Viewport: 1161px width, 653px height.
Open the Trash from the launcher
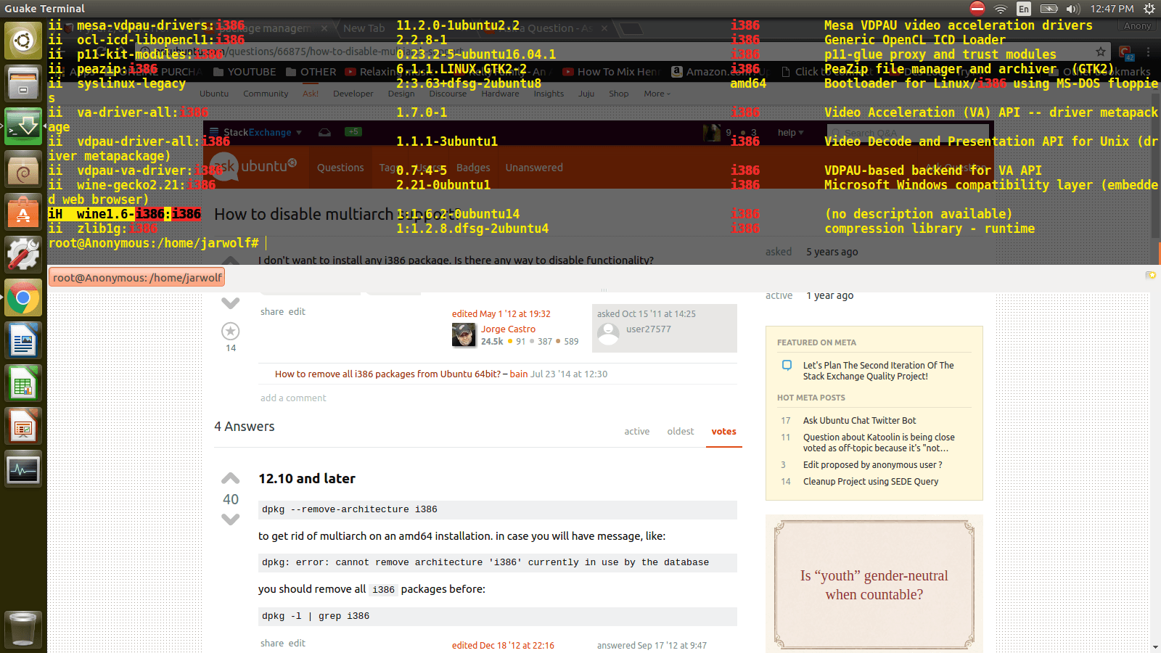pyautogui.click(x=23, y=628)
